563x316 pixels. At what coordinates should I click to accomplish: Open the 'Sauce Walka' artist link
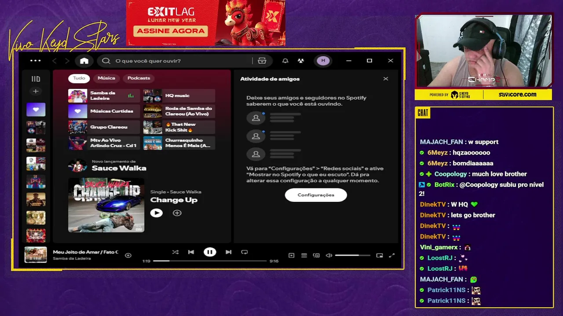tap(119, 168)
